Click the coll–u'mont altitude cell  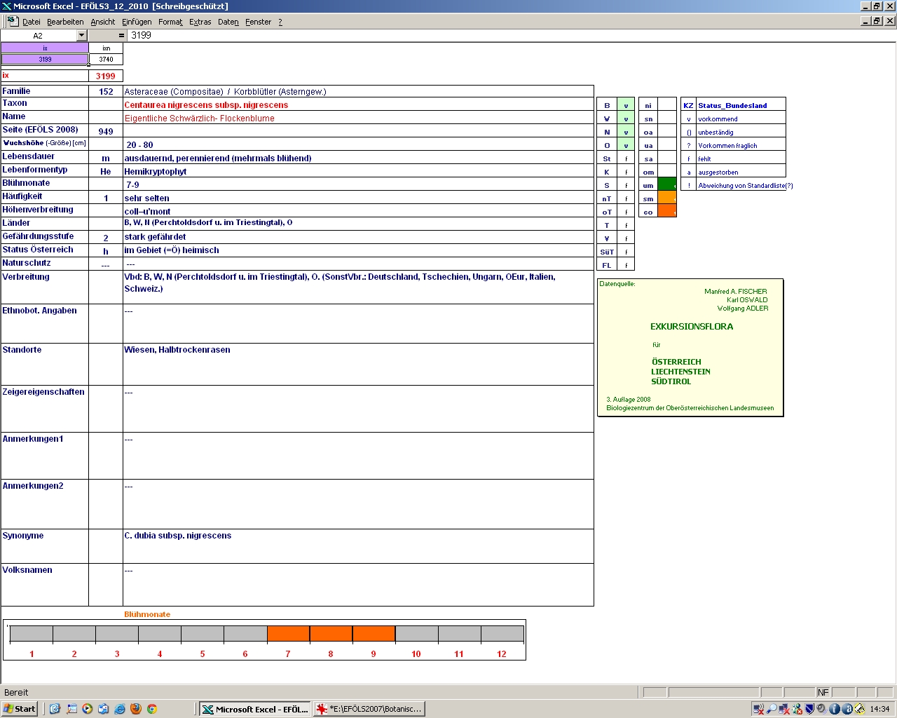pyautogui.click(x=358, y=211)
